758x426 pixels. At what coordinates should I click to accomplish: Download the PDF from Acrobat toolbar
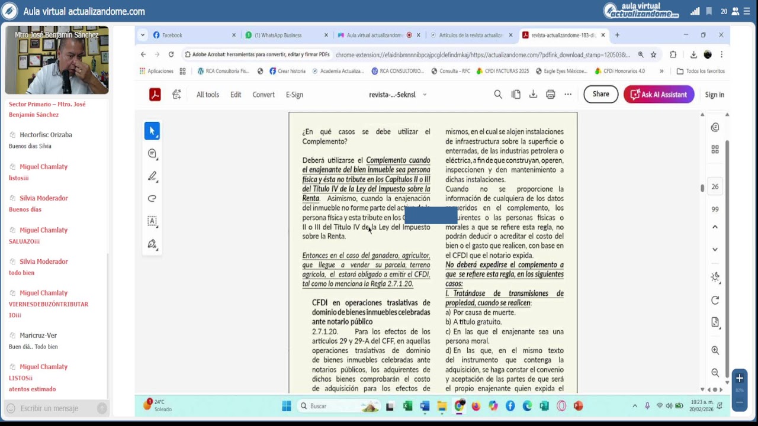click(x=533, y=94)
